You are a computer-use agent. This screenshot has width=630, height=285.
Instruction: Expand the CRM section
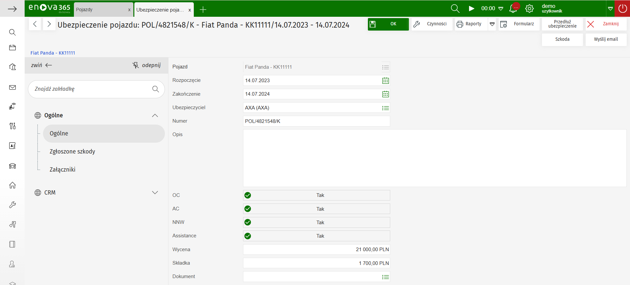tap(155, 193)
